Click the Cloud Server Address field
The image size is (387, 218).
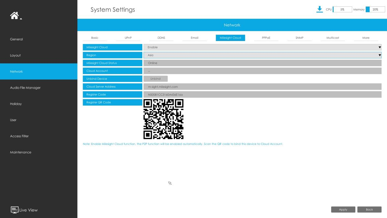[262, 87]
